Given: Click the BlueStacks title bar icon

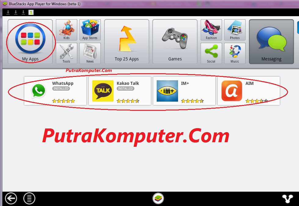Looking at the screenshot, I should pyautogui.click(x=5, y=4).
